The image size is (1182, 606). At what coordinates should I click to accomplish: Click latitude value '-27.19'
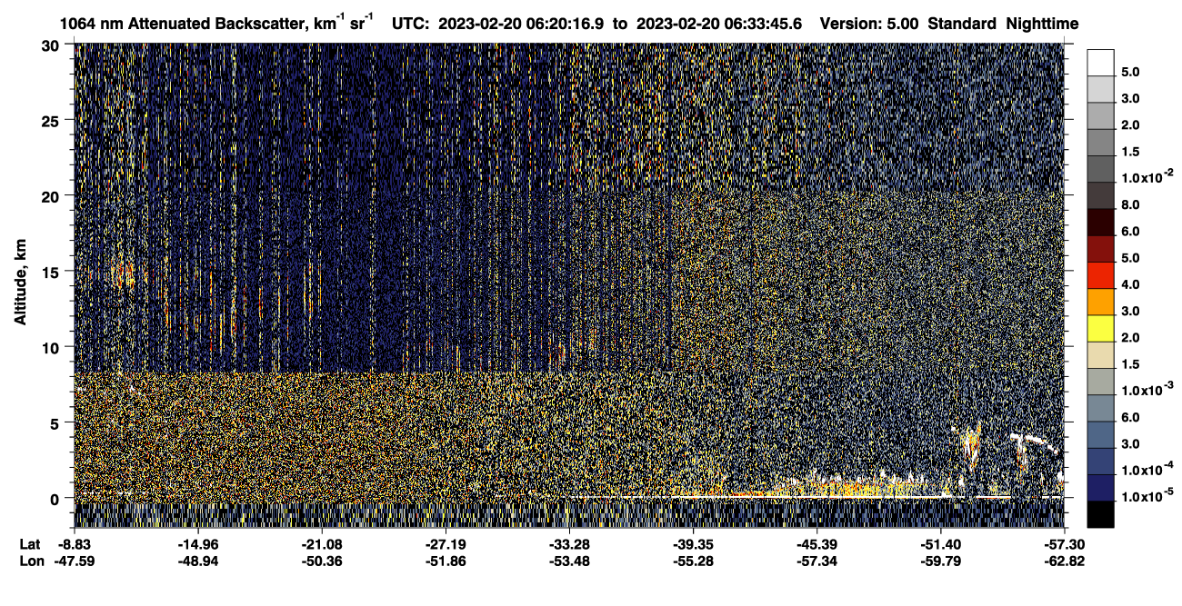click(x=446, y=544)
